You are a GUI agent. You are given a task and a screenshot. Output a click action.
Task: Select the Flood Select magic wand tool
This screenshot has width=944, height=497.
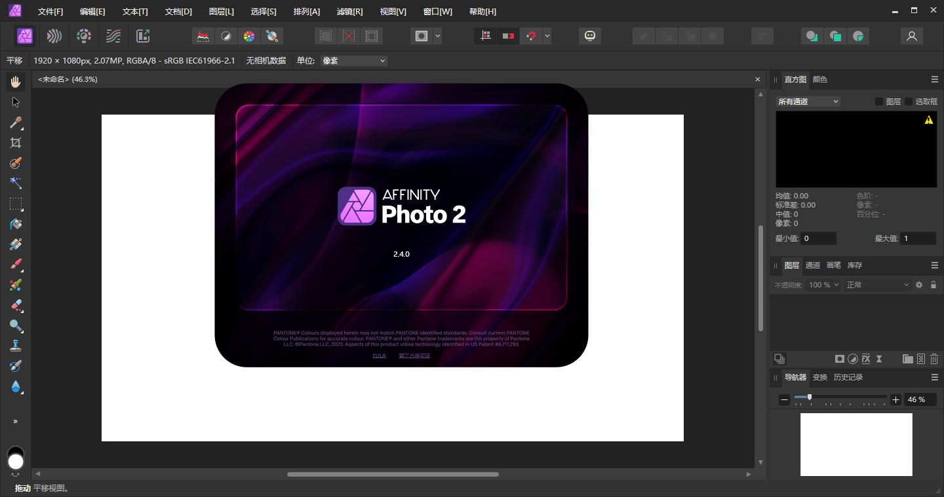point(16,183)
